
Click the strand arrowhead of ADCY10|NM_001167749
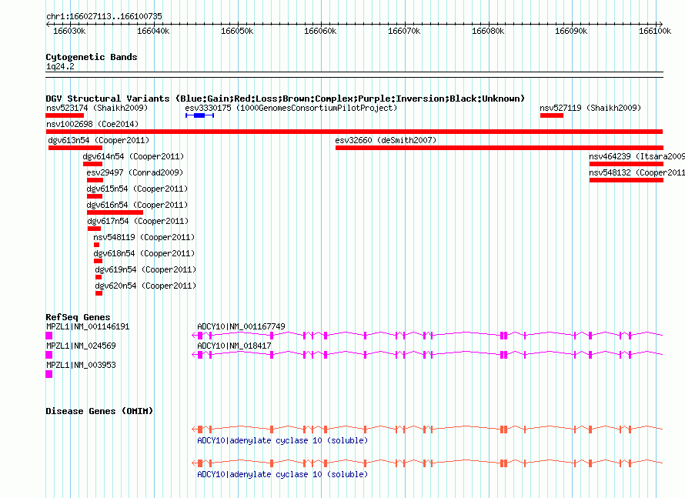pyautogui.click(x=194, y=336)
